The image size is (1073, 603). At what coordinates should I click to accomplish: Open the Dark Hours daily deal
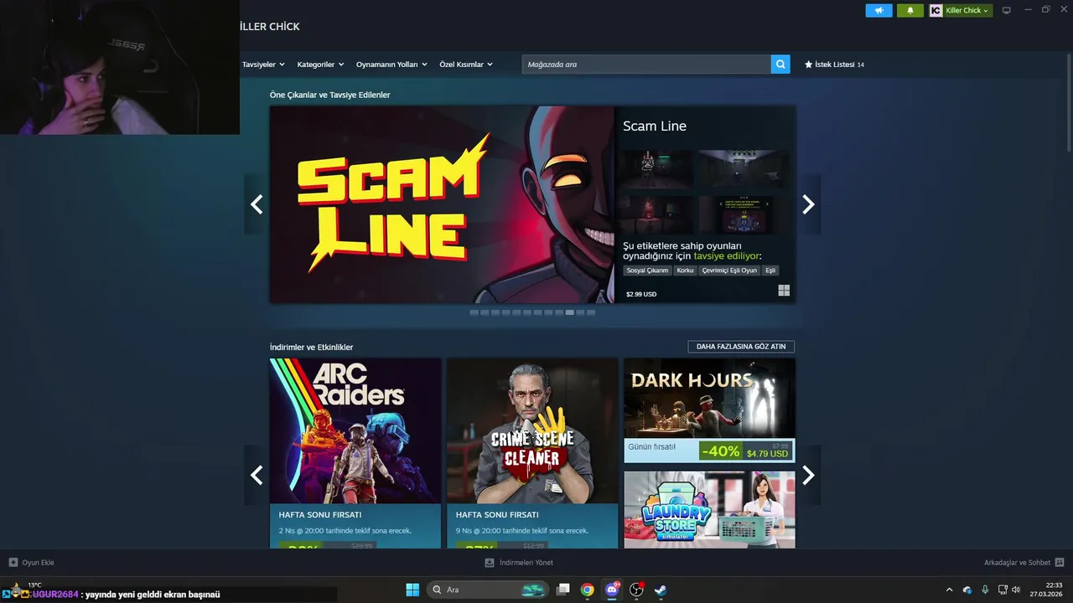click(709, 410)
